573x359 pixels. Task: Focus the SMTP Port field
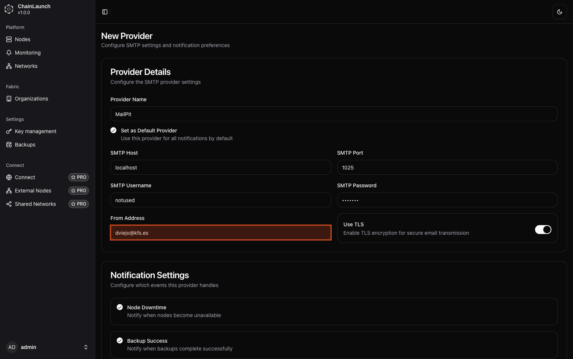tap(447, 168)
